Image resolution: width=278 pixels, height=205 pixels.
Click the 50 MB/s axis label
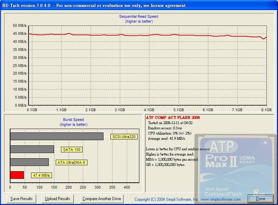20,25
